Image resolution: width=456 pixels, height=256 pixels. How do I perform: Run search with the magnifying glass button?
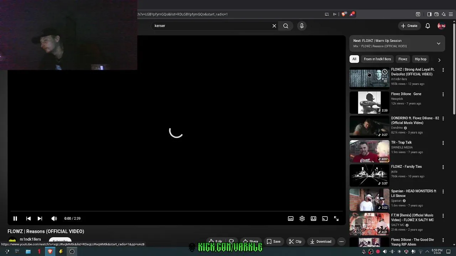tap(286, 26)
